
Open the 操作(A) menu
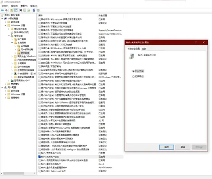[x=15, y=6]
